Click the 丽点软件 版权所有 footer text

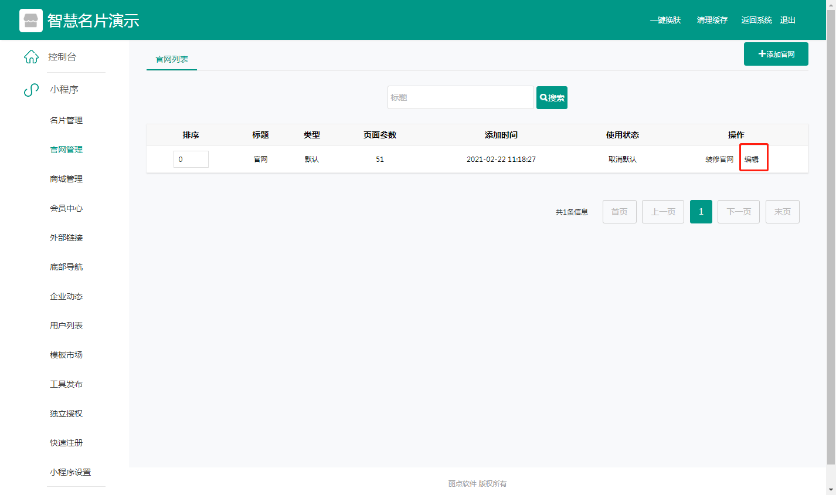click(477, 484)
